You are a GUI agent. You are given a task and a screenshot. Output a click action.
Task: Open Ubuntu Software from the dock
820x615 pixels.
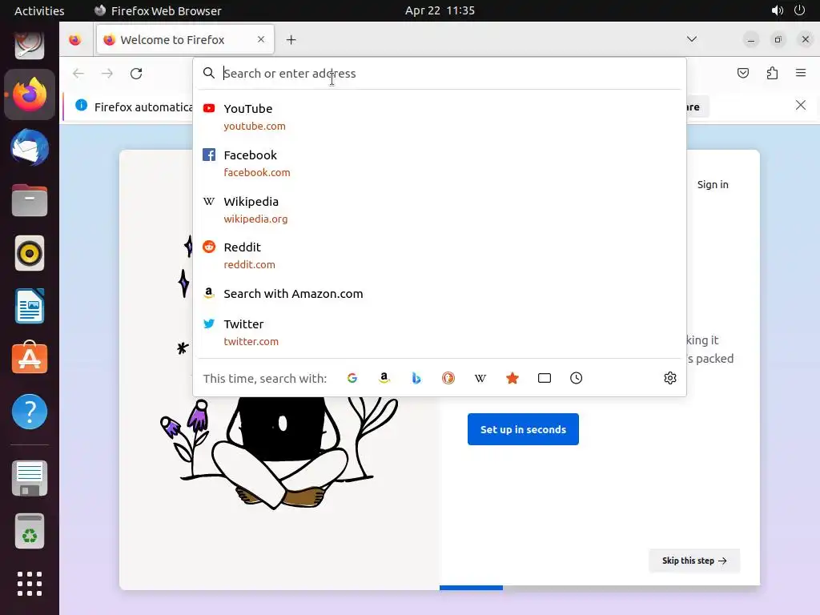click(30, 358)
